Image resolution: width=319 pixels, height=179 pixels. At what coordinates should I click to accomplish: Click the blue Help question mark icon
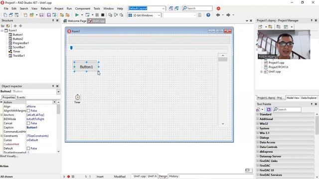coord(208,15)
